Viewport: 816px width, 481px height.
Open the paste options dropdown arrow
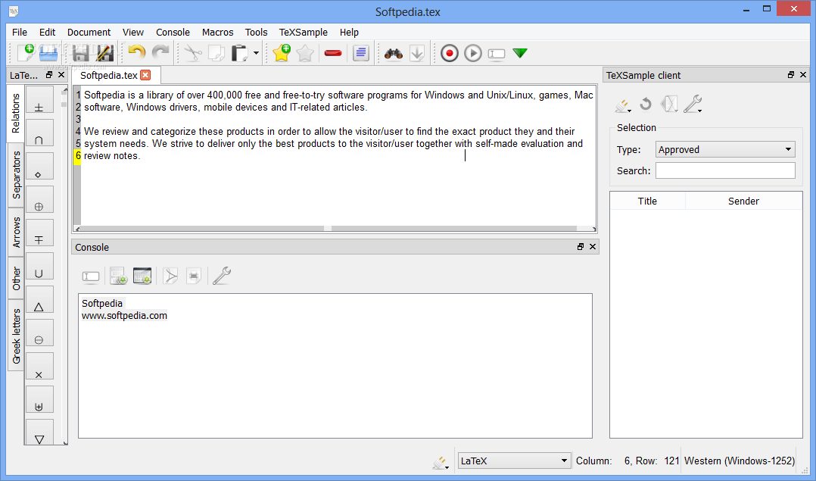[256, 53]
